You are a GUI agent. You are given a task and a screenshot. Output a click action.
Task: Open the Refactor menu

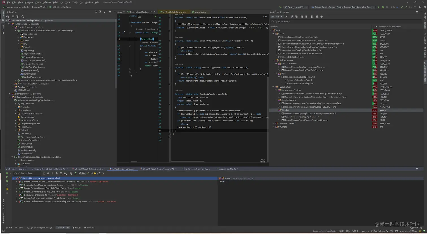click(x=47, y=2)
